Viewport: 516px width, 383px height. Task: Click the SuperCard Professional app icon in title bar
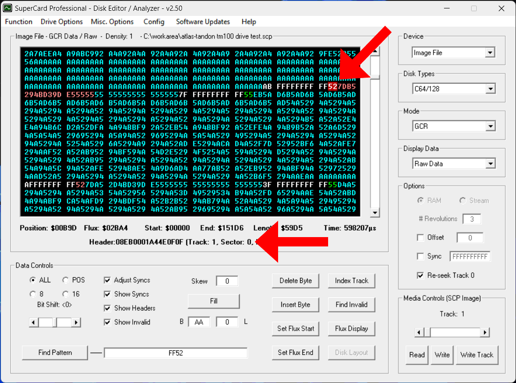[7, 8]
